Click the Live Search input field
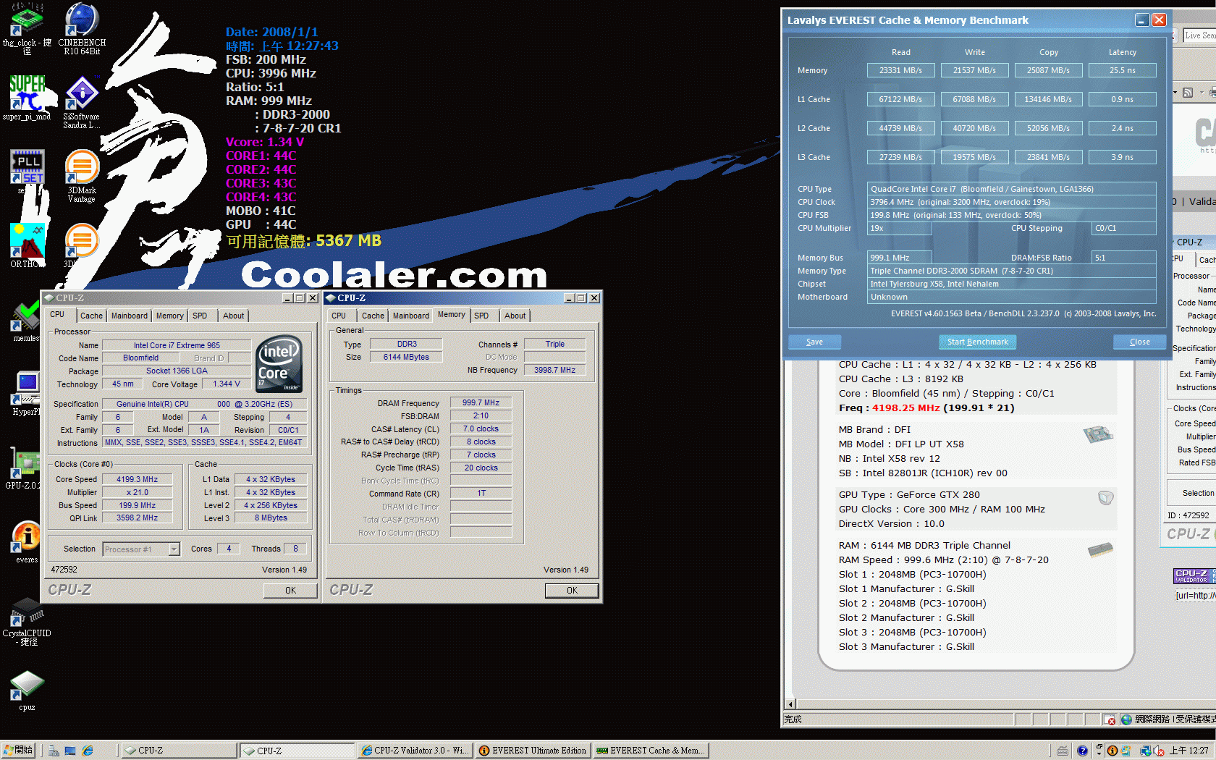The width and height of the screenshot is (1216, 760). coord(1199,35)
